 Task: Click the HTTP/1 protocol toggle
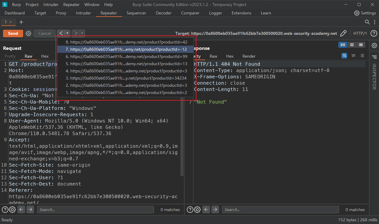360,33
